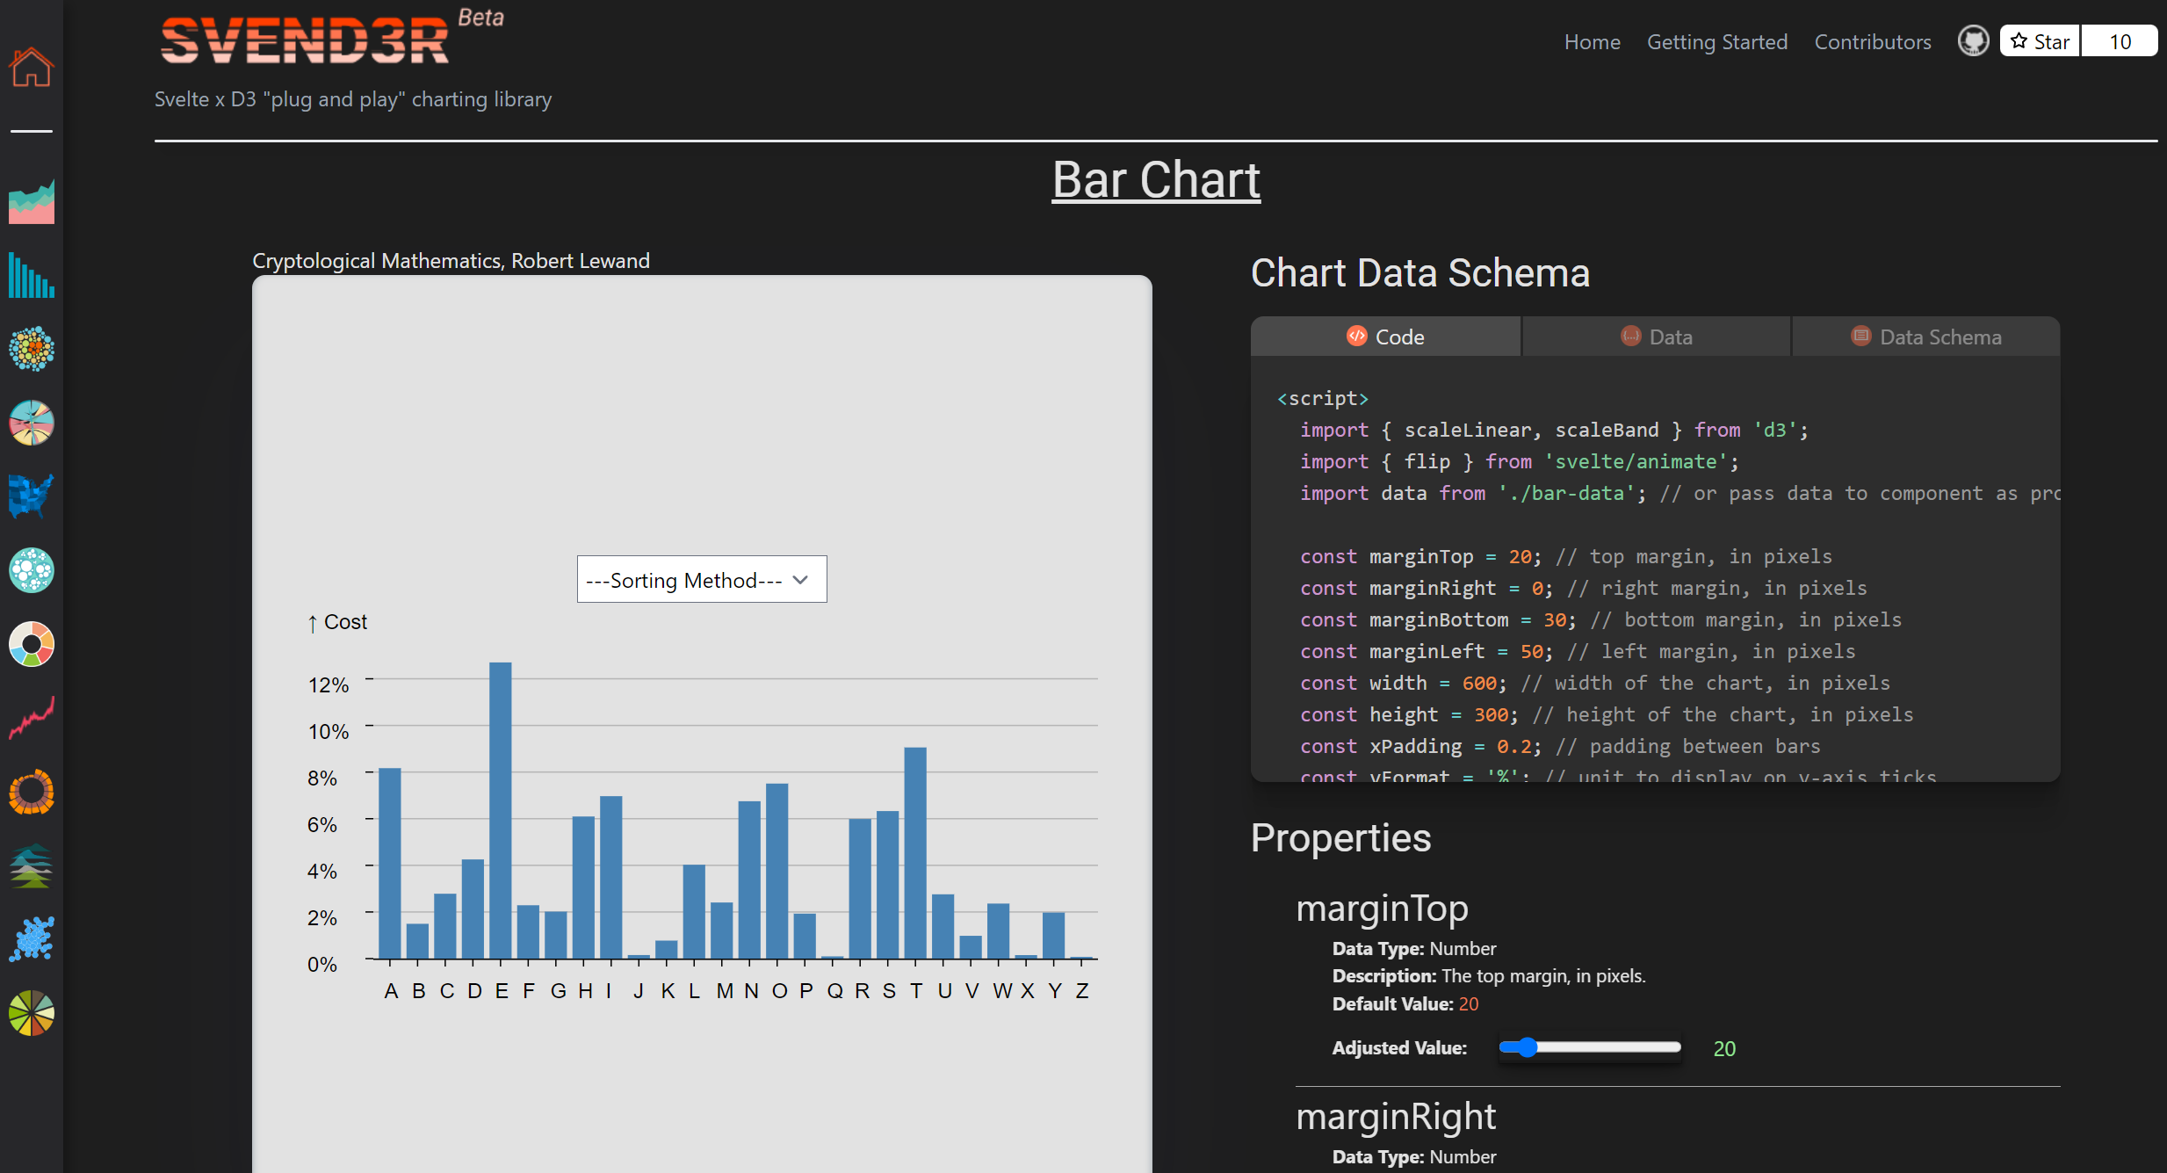Switch to the Data Schema tab
2167x1173 pixels.
pyautogui.click(x=1926, y=337)
